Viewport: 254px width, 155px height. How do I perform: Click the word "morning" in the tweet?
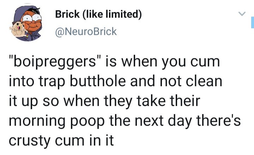[37, 121]
